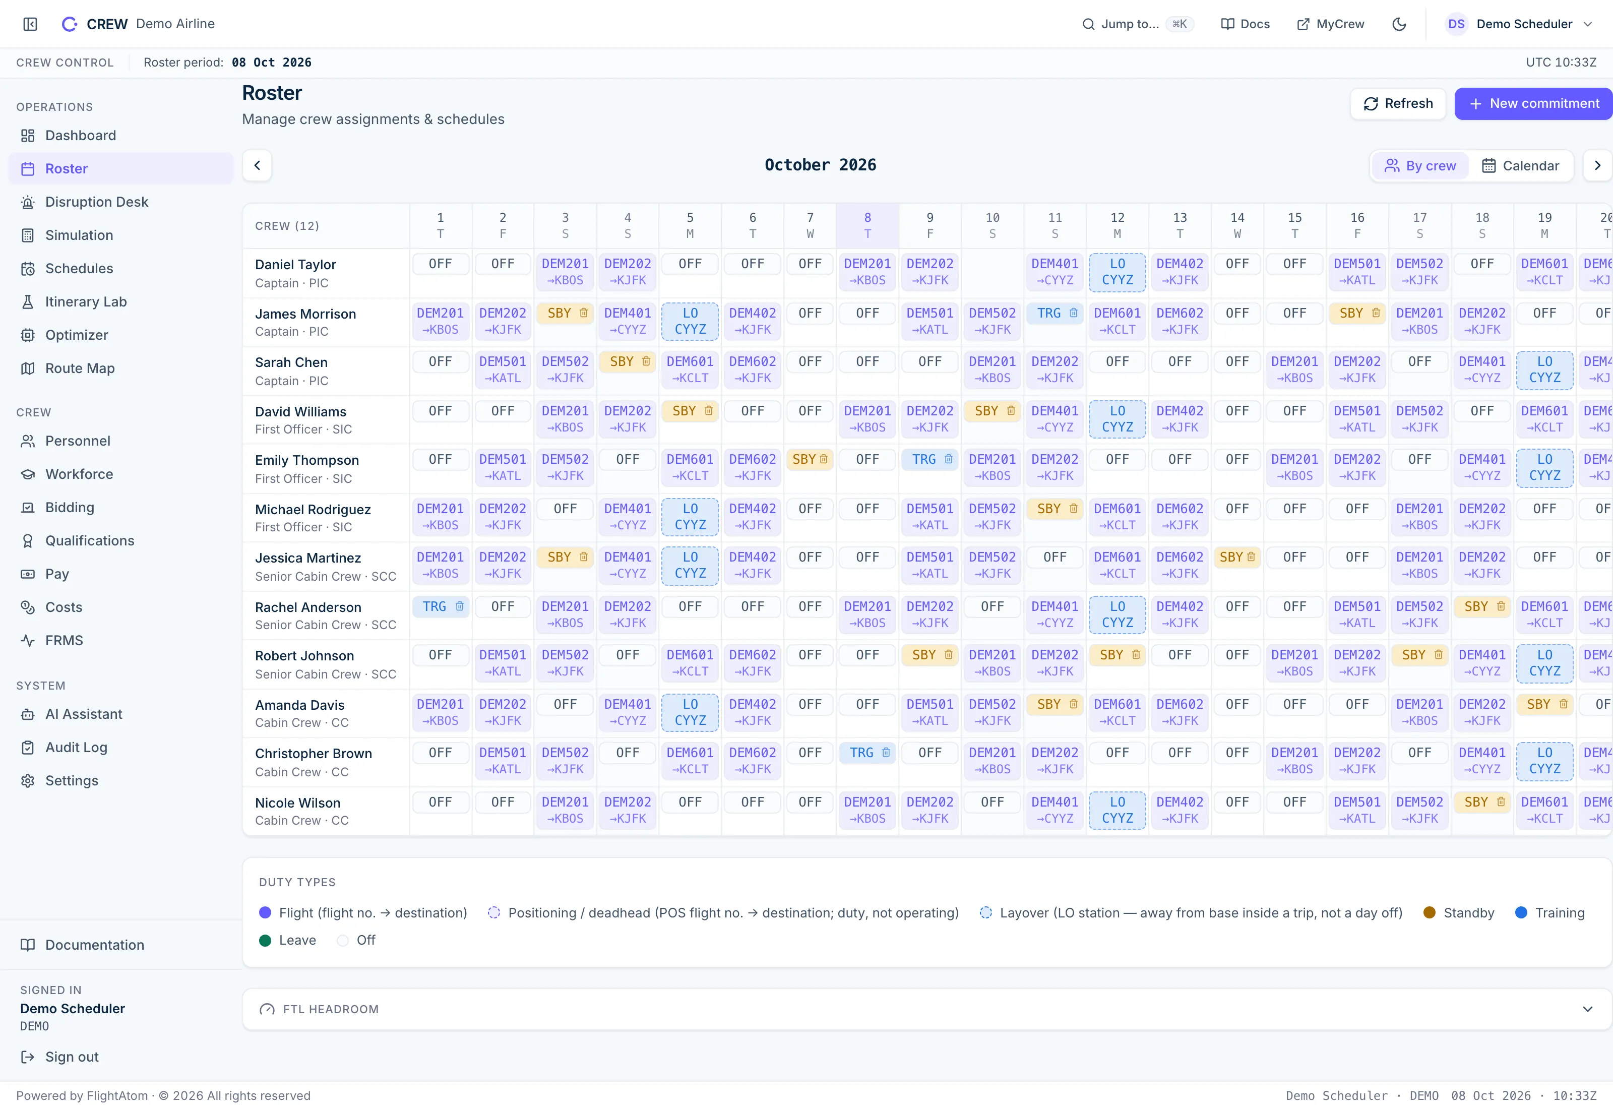1613x1109 pixels.
Task: Click the DS user avatar
Action: point(1457,24)
